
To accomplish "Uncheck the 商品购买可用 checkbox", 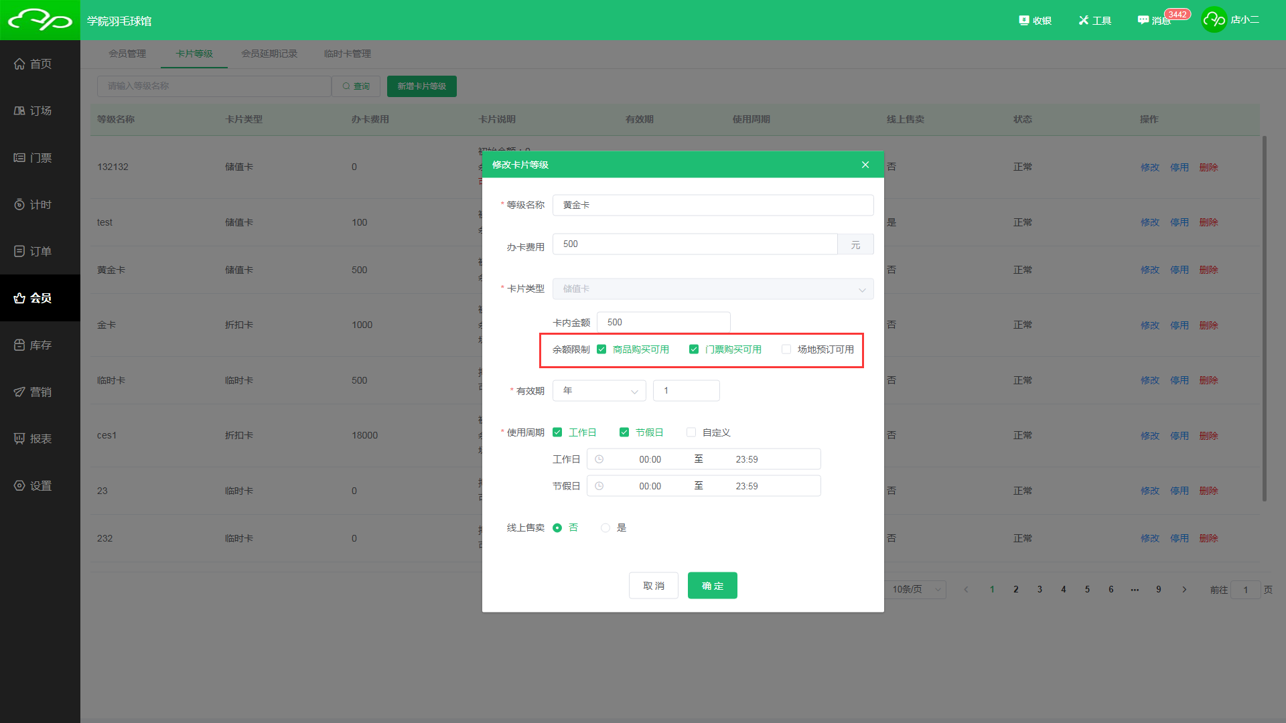I will 601,349.
